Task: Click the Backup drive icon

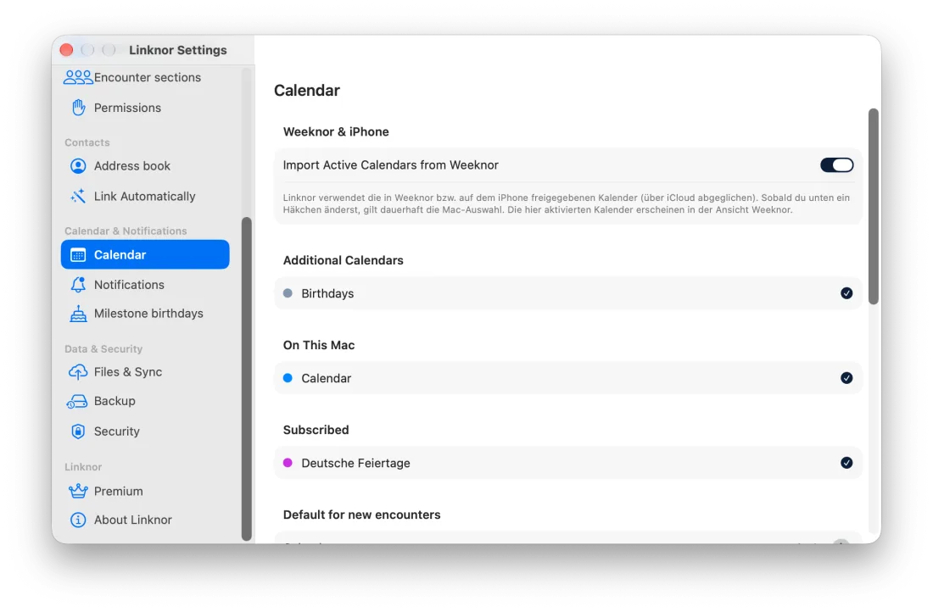Action: (x=77, y=402)
